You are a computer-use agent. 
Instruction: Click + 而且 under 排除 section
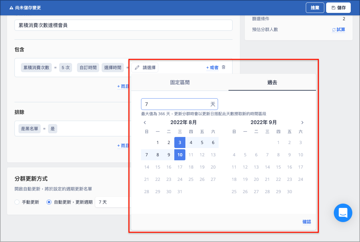(x=123, y=146)
